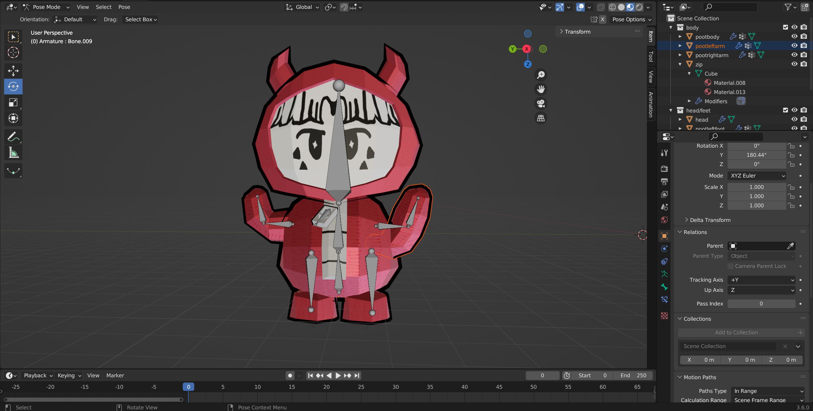The width and height of the screenshot is (813, 411).
Task: Select the Breakdowner pose tool
Action: (x=13, y=171)
